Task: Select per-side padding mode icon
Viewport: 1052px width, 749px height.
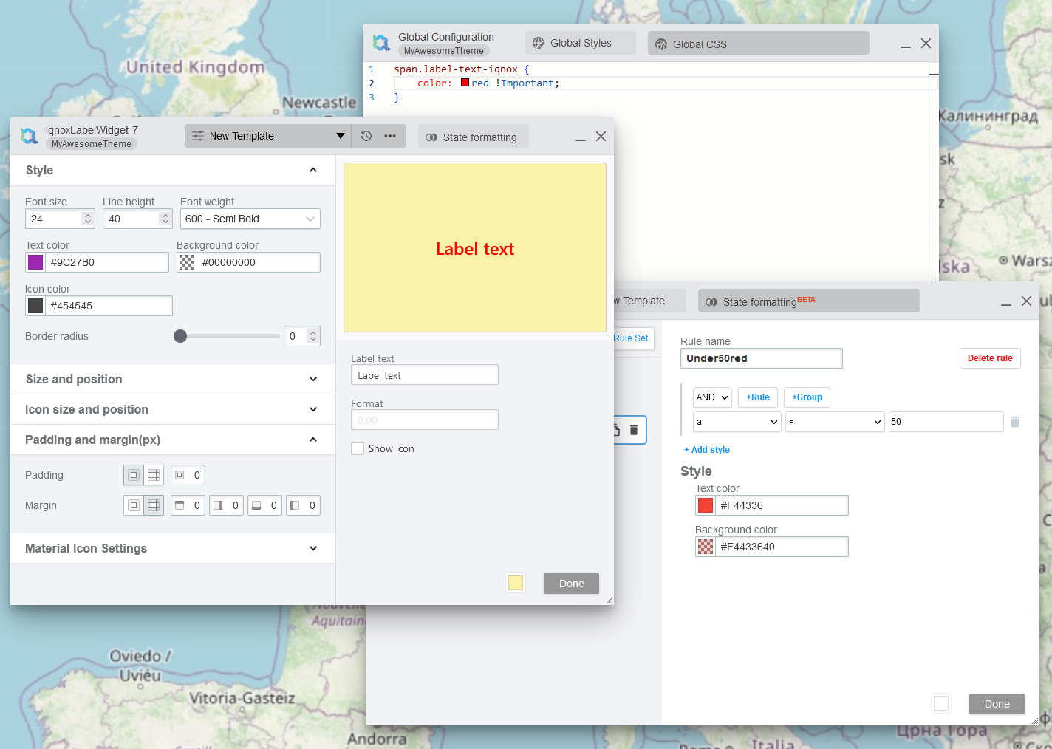Action: pyautogui.click(x=154, y=475)
